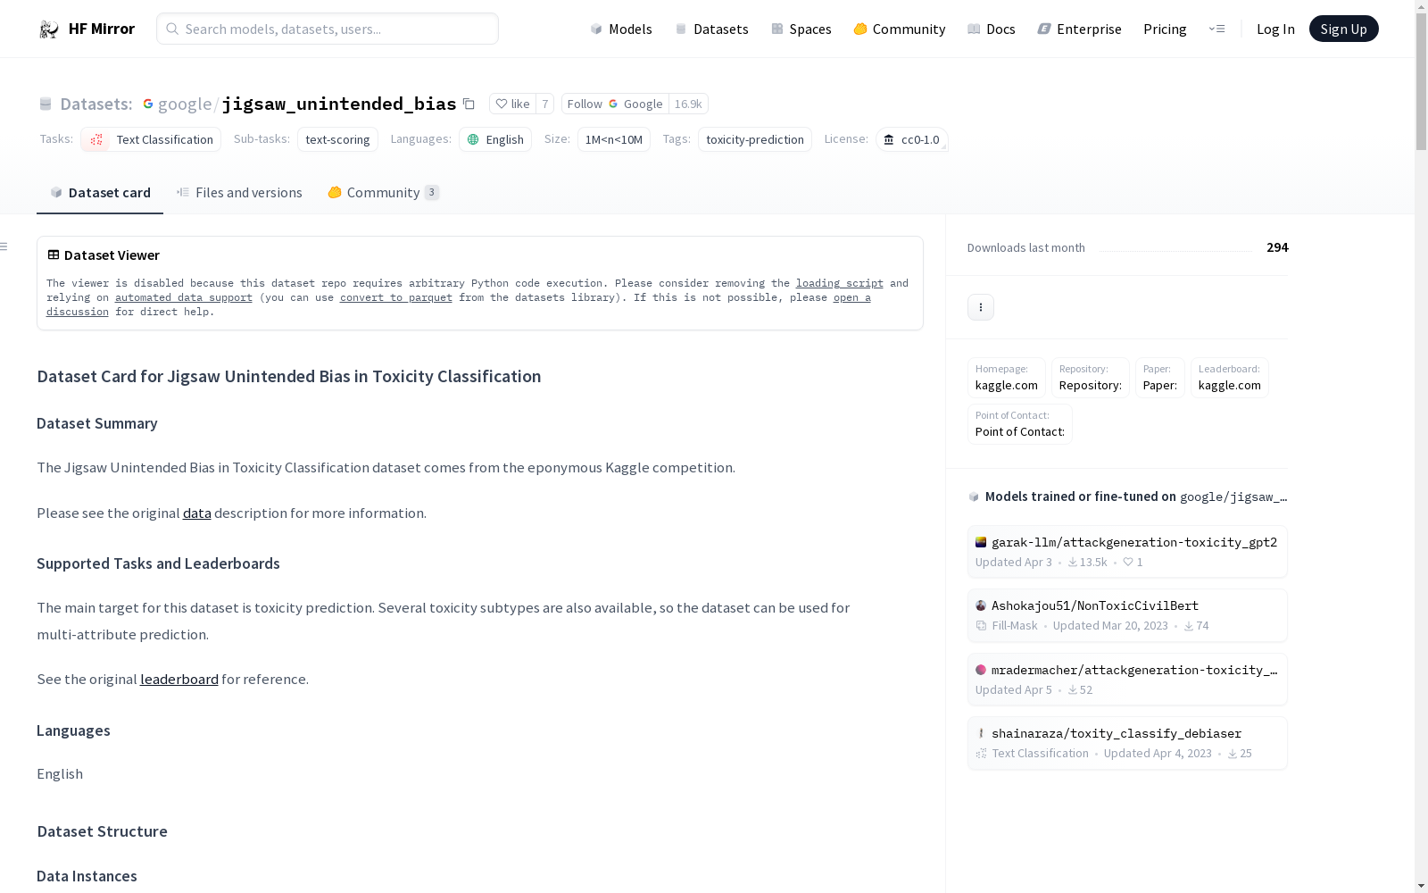Open the original data description link
This screenshot has height=893, width=1428.
click(197, 513)
